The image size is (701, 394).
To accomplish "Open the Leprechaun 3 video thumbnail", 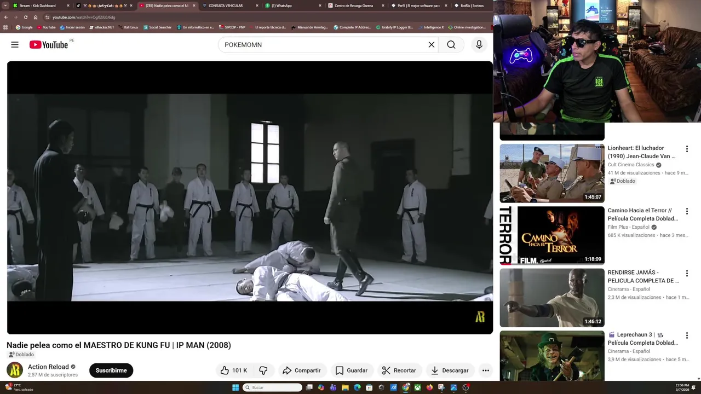I will [552, 356].
